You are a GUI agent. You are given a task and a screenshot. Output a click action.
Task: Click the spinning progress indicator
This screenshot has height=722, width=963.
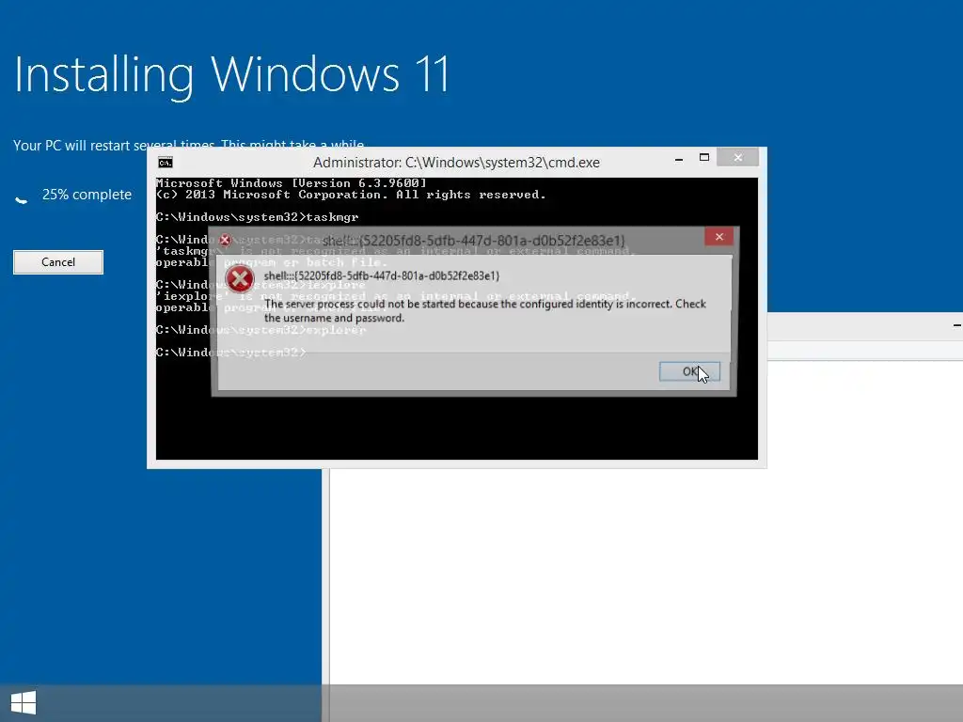(22, 199)
